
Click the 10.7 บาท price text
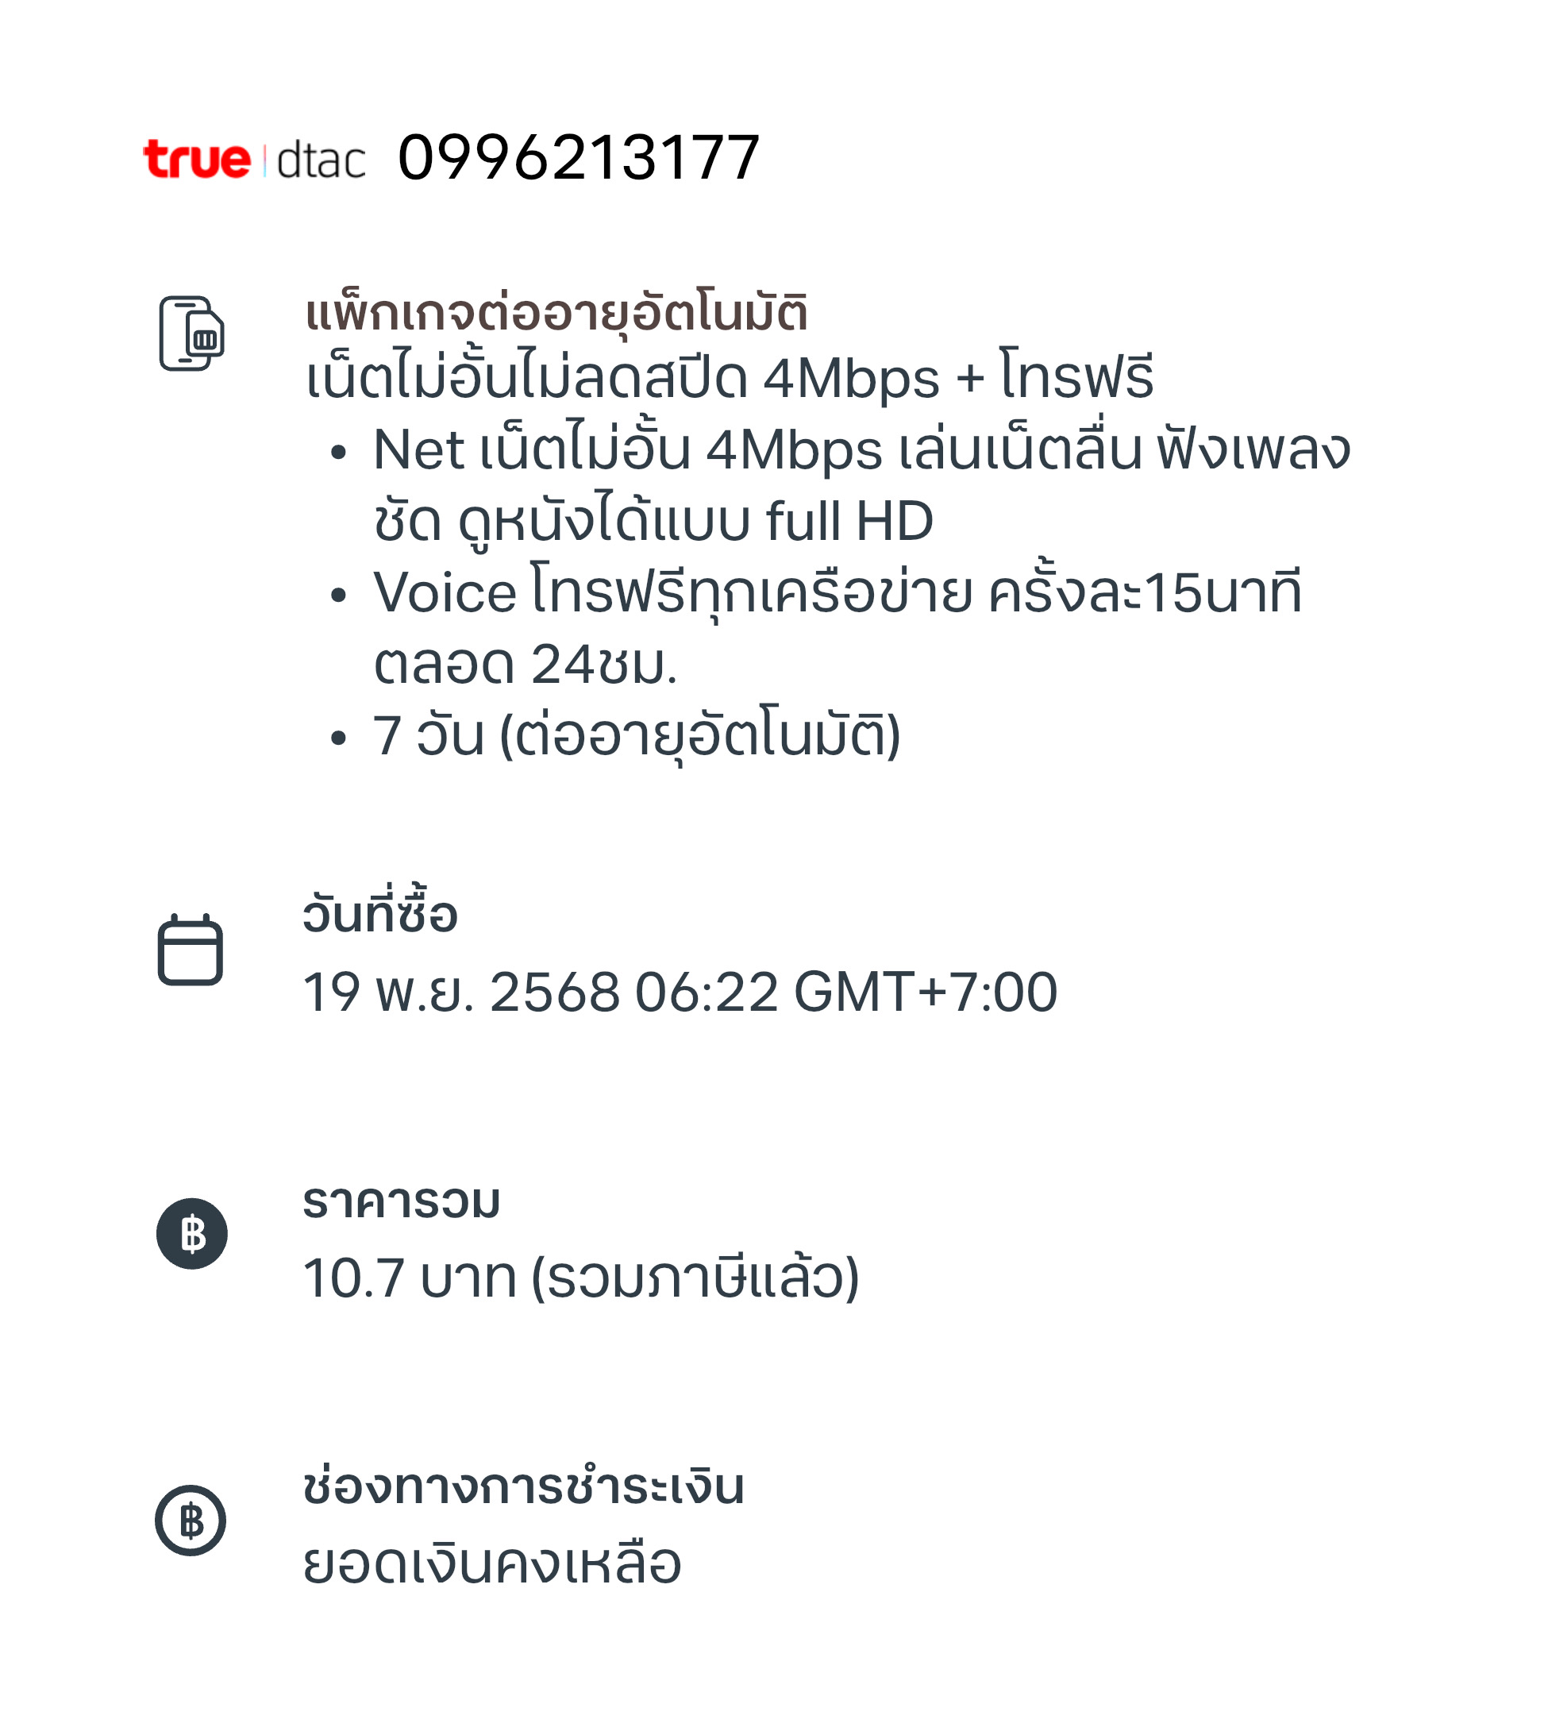pyautogui.click(x=410, y=1278)
